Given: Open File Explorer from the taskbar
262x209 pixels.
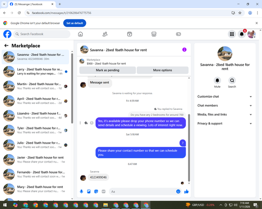Looking at the screenshot, I should [105, 205].
